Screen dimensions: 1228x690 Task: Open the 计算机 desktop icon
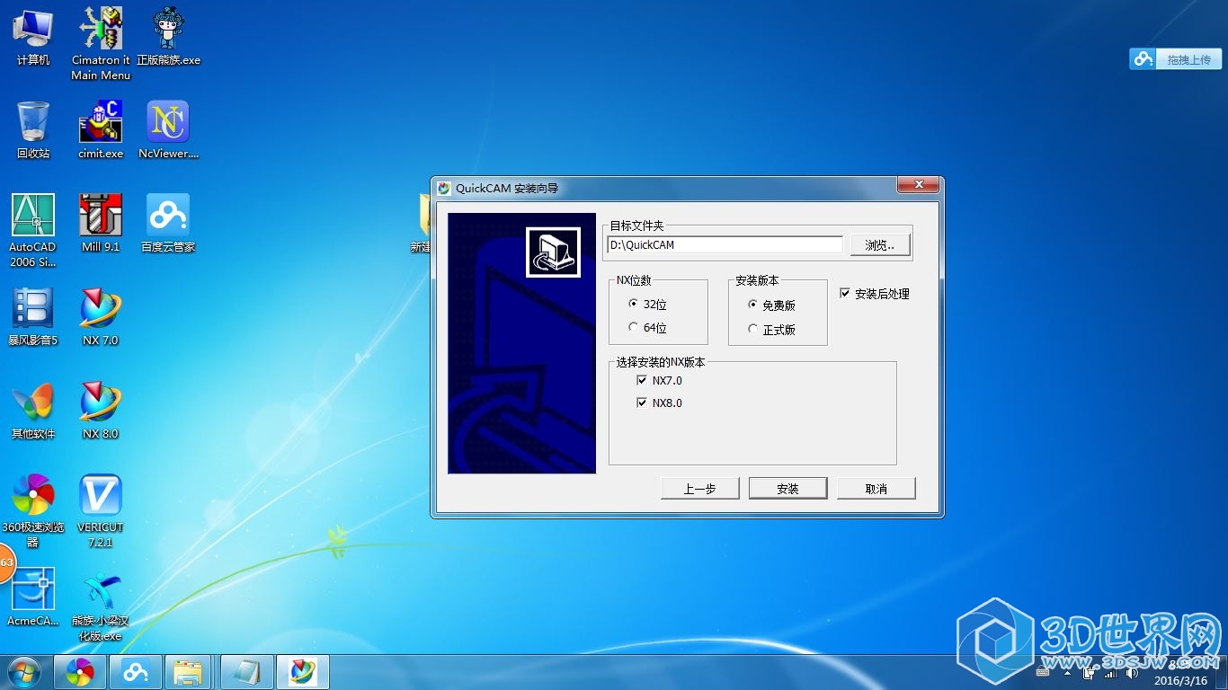click(x=33, y=36)
